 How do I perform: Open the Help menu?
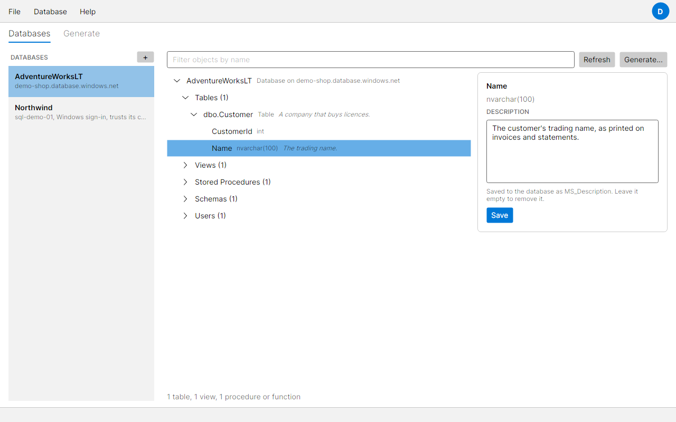tap(88, 12)
